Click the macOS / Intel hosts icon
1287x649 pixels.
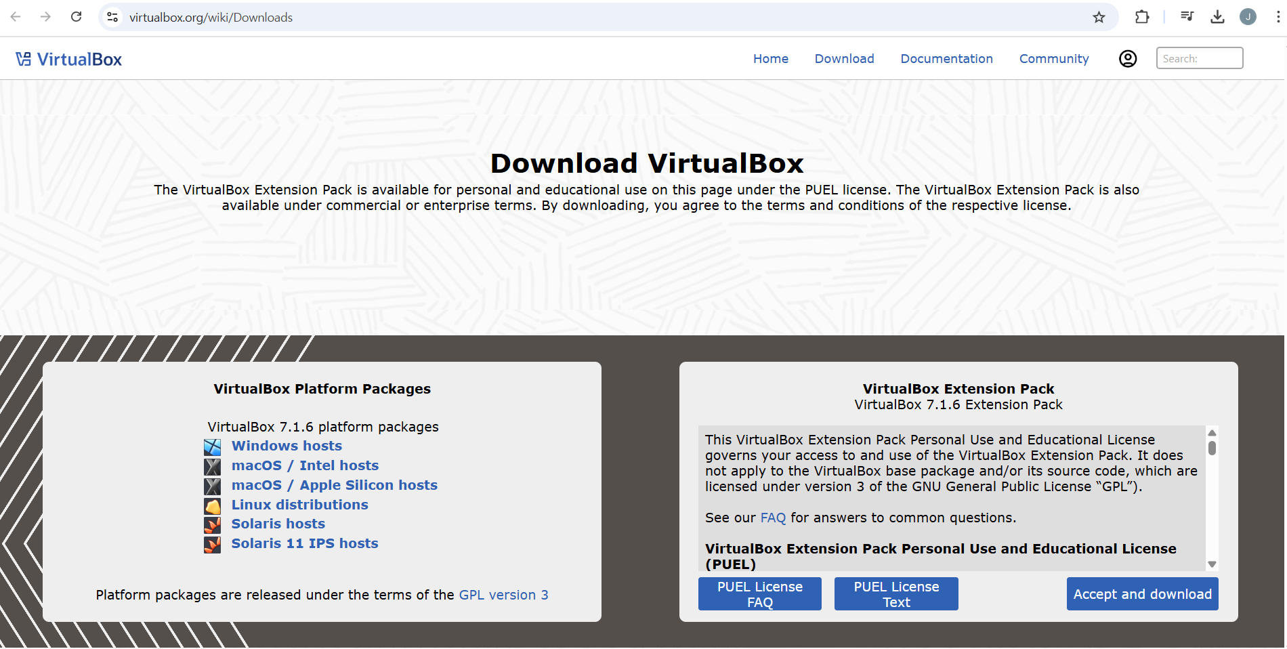coord(213,467)
